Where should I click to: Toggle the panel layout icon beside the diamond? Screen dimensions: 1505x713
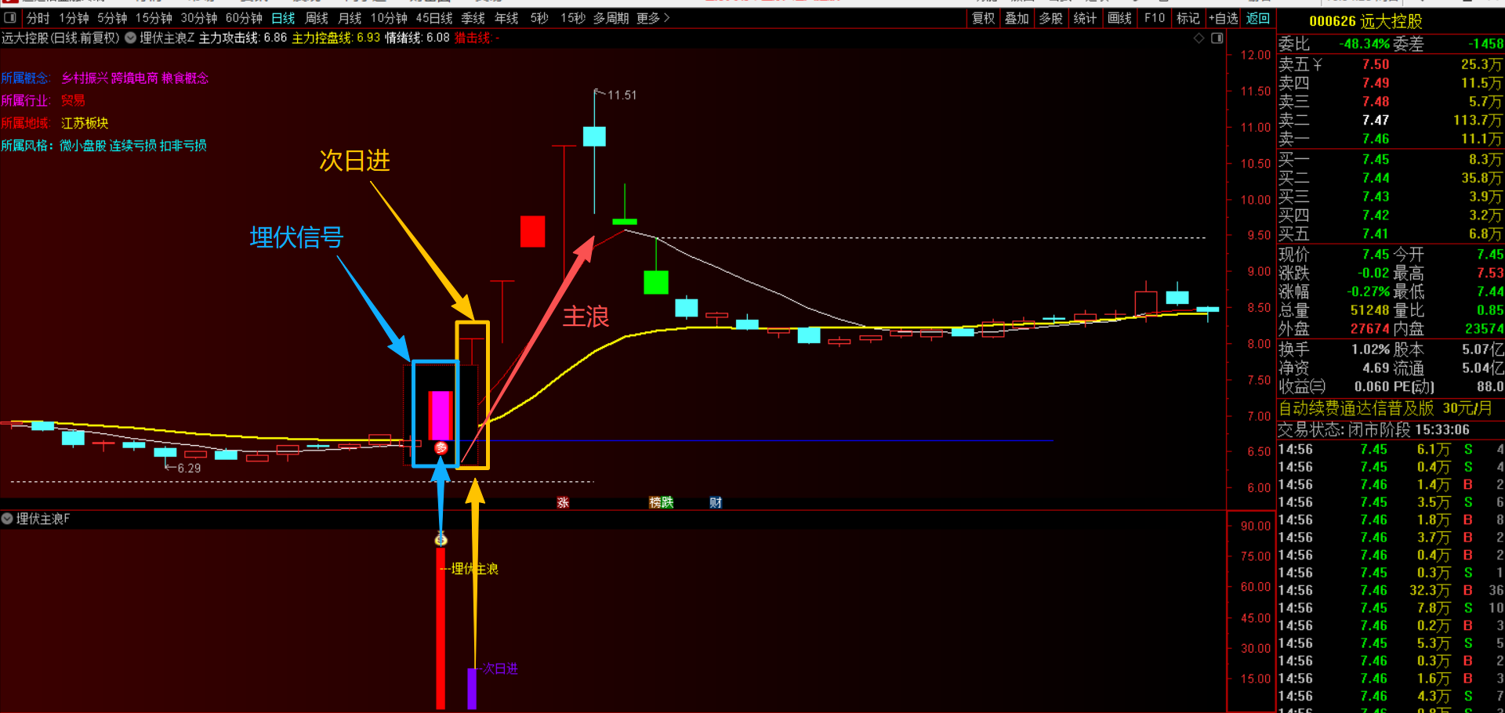click(1217, 38)
